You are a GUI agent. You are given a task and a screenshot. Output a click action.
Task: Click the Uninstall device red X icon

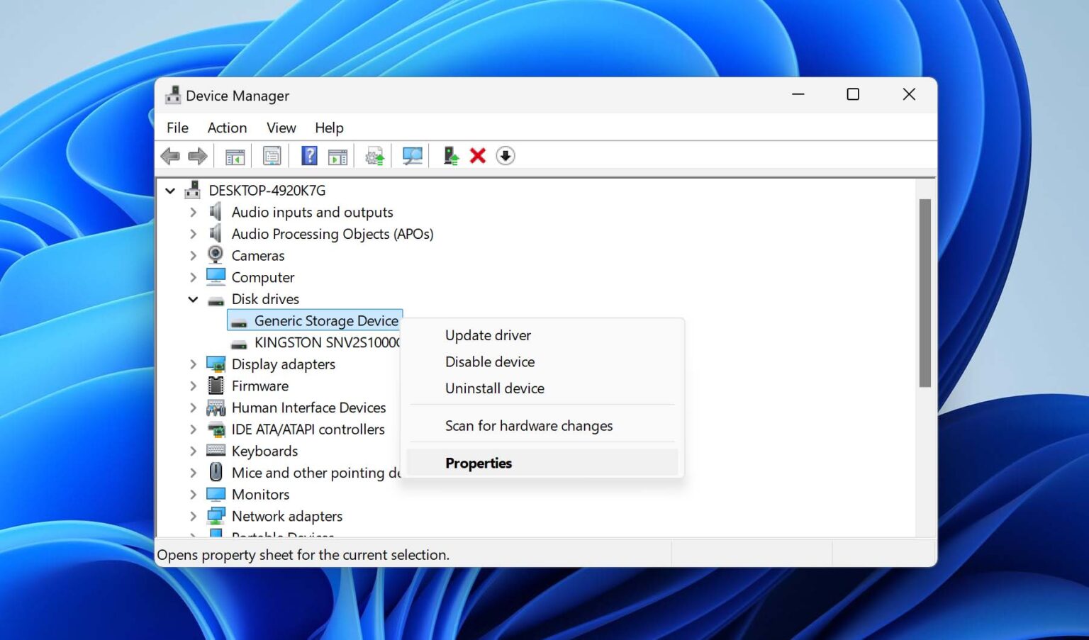coord(476,155)
